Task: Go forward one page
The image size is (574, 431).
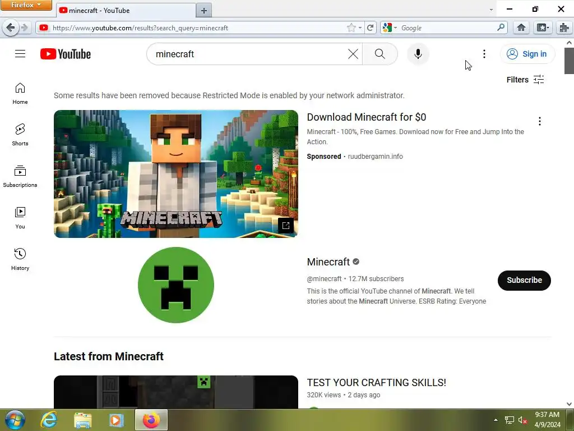Action: (24, 27)
